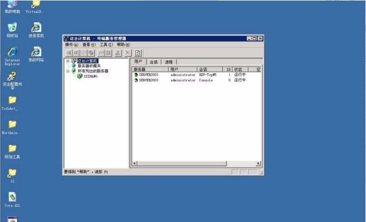The image size is (366, 222).
Task: Switch to the 用户 tab
Action: click(x=138, y=61)
